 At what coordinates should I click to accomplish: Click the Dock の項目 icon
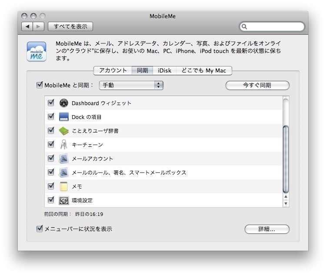(x=64, y=117)
